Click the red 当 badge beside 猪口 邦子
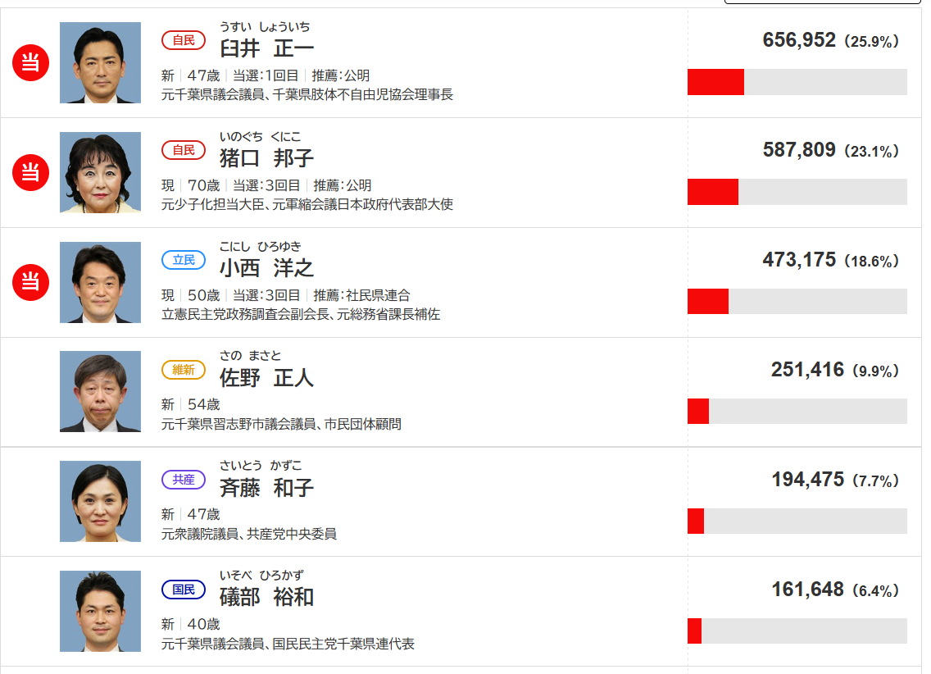Viewport: 931px width, 674px height. click(x=30, y=172)
